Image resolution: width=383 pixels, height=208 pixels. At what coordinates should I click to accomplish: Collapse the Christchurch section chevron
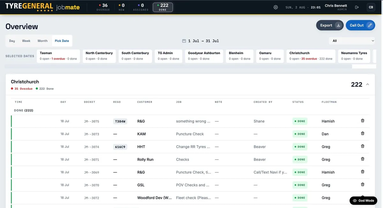(x=368, y=84)
